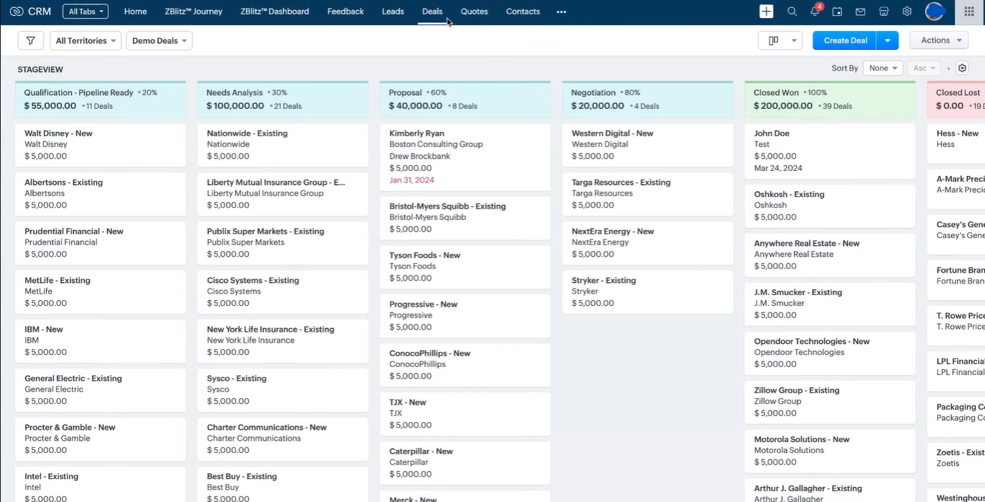Viewport: 985px width, 502px height.
Task: Open the settings gear in top bar
Action: click(x=907, y=12)
